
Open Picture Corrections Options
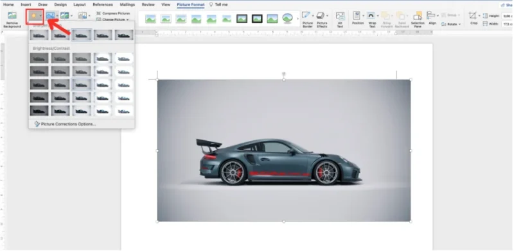click(x=66, y=124)
